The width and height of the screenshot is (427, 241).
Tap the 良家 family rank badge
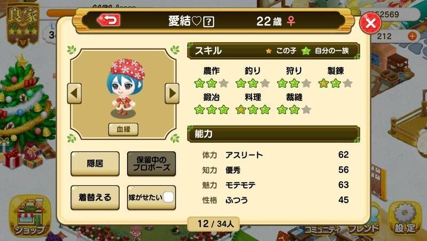[23, 25]
